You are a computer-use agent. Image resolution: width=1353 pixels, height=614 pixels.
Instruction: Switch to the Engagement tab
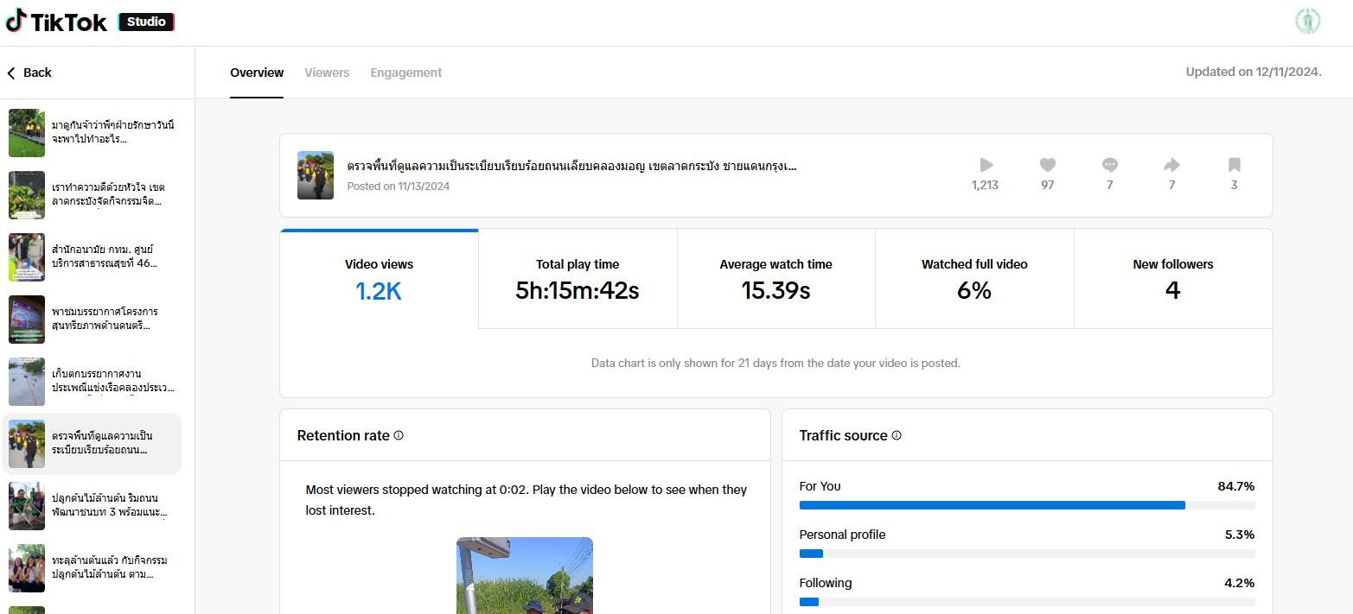pos(405,73)
